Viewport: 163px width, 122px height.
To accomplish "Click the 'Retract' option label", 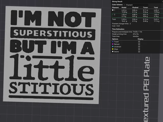I will 117,44.
